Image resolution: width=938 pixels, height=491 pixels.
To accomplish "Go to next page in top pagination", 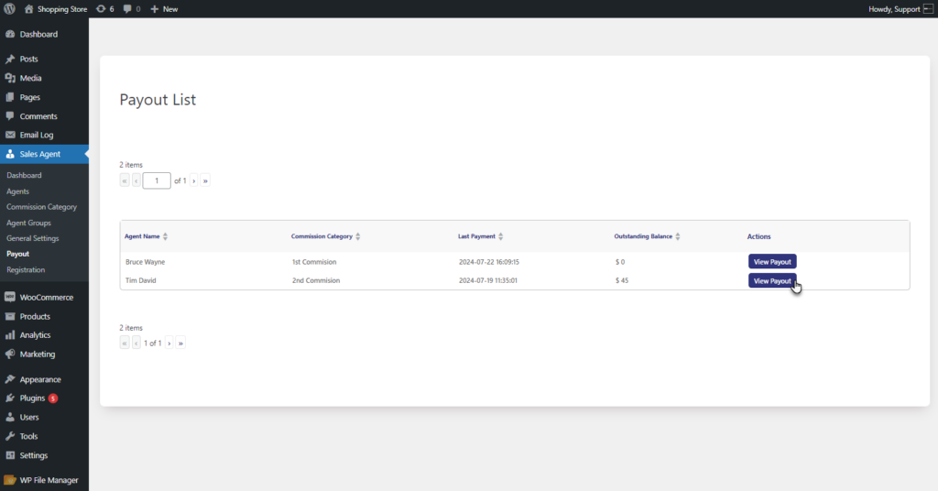I will pyautogui.click(x=194, y=180).
